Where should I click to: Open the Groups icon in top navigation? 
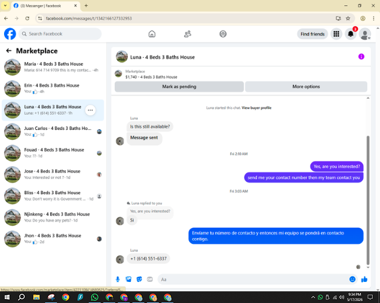223,34
